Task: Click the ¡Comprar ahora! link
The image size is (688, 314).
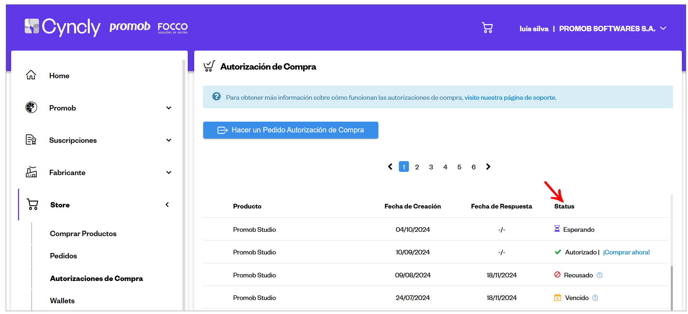Action: [x=627, y=252]
